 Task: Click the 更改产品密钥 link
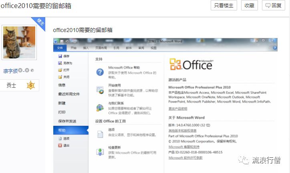tap(178, 109)
